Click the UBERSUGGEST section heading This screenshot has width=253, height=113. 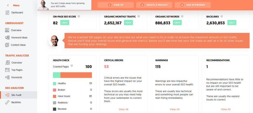(14, 23)
